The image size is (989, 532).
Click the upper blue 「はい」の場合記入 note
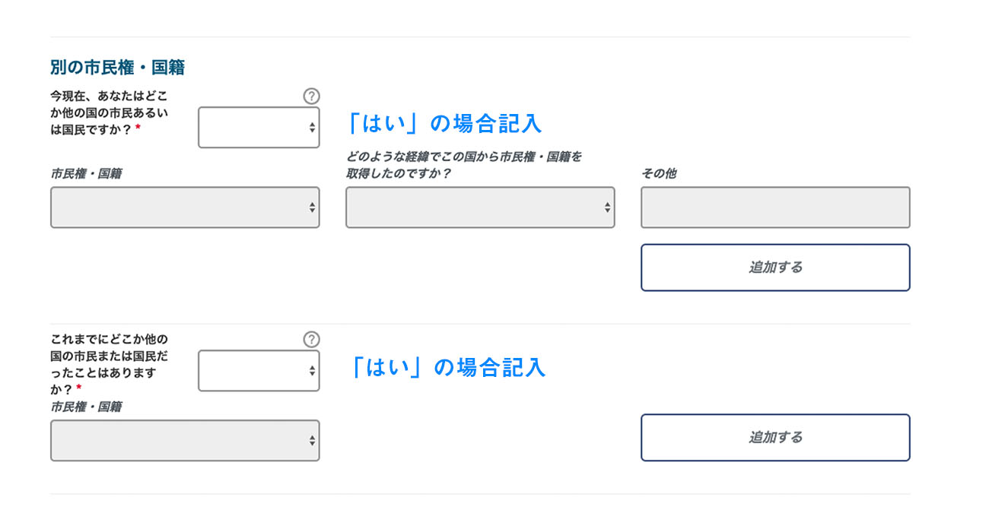pyautogui.click(x=445, y=122)
